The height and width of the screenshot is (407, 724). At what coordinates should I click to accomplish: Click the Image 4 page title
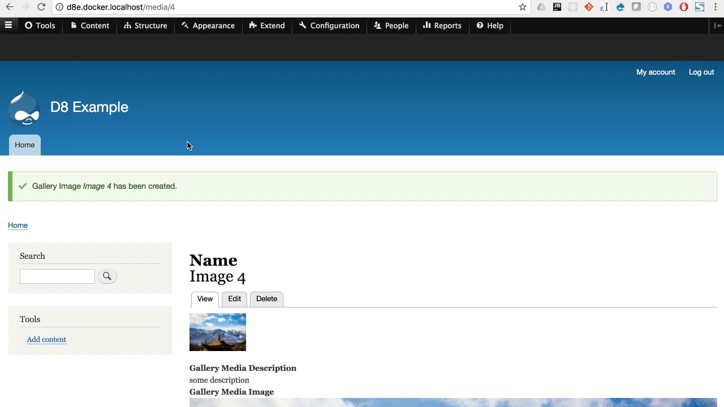pyautogui.click(x=218, y=276)
